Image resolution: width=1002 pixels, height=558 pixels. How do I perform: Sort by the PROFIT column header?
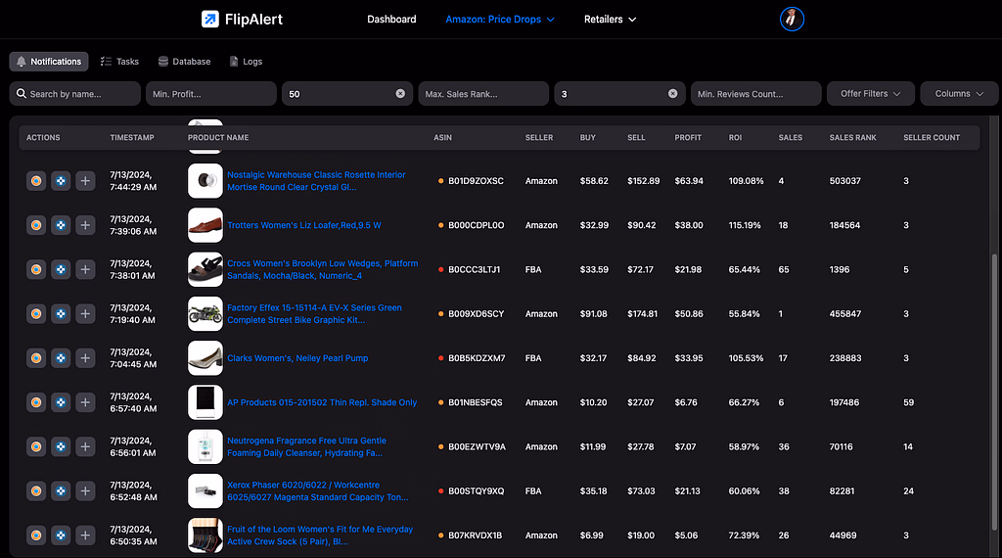pos(688,137)
